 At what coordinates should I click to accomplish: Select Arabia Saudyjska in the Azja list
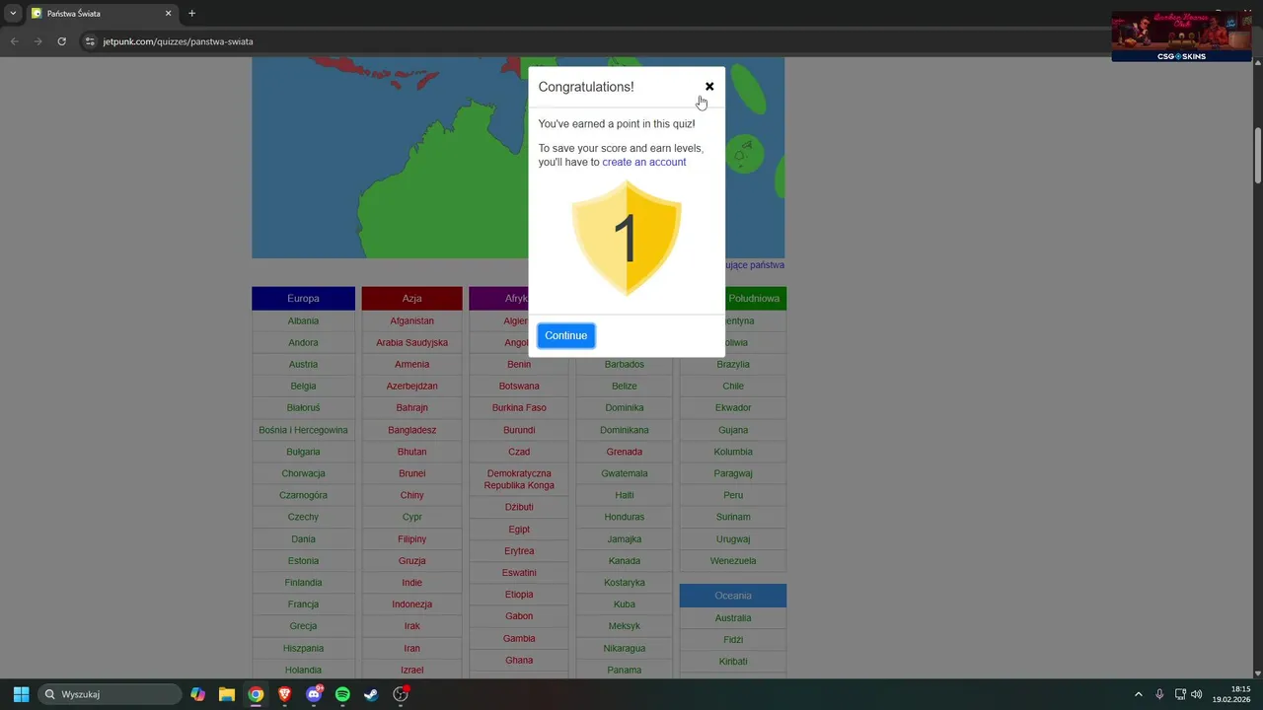[x=411, y=342]
